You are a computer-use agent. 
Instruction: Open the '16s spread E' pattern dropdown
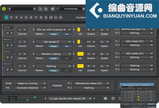pyautogui.click(x=53, y=42)
